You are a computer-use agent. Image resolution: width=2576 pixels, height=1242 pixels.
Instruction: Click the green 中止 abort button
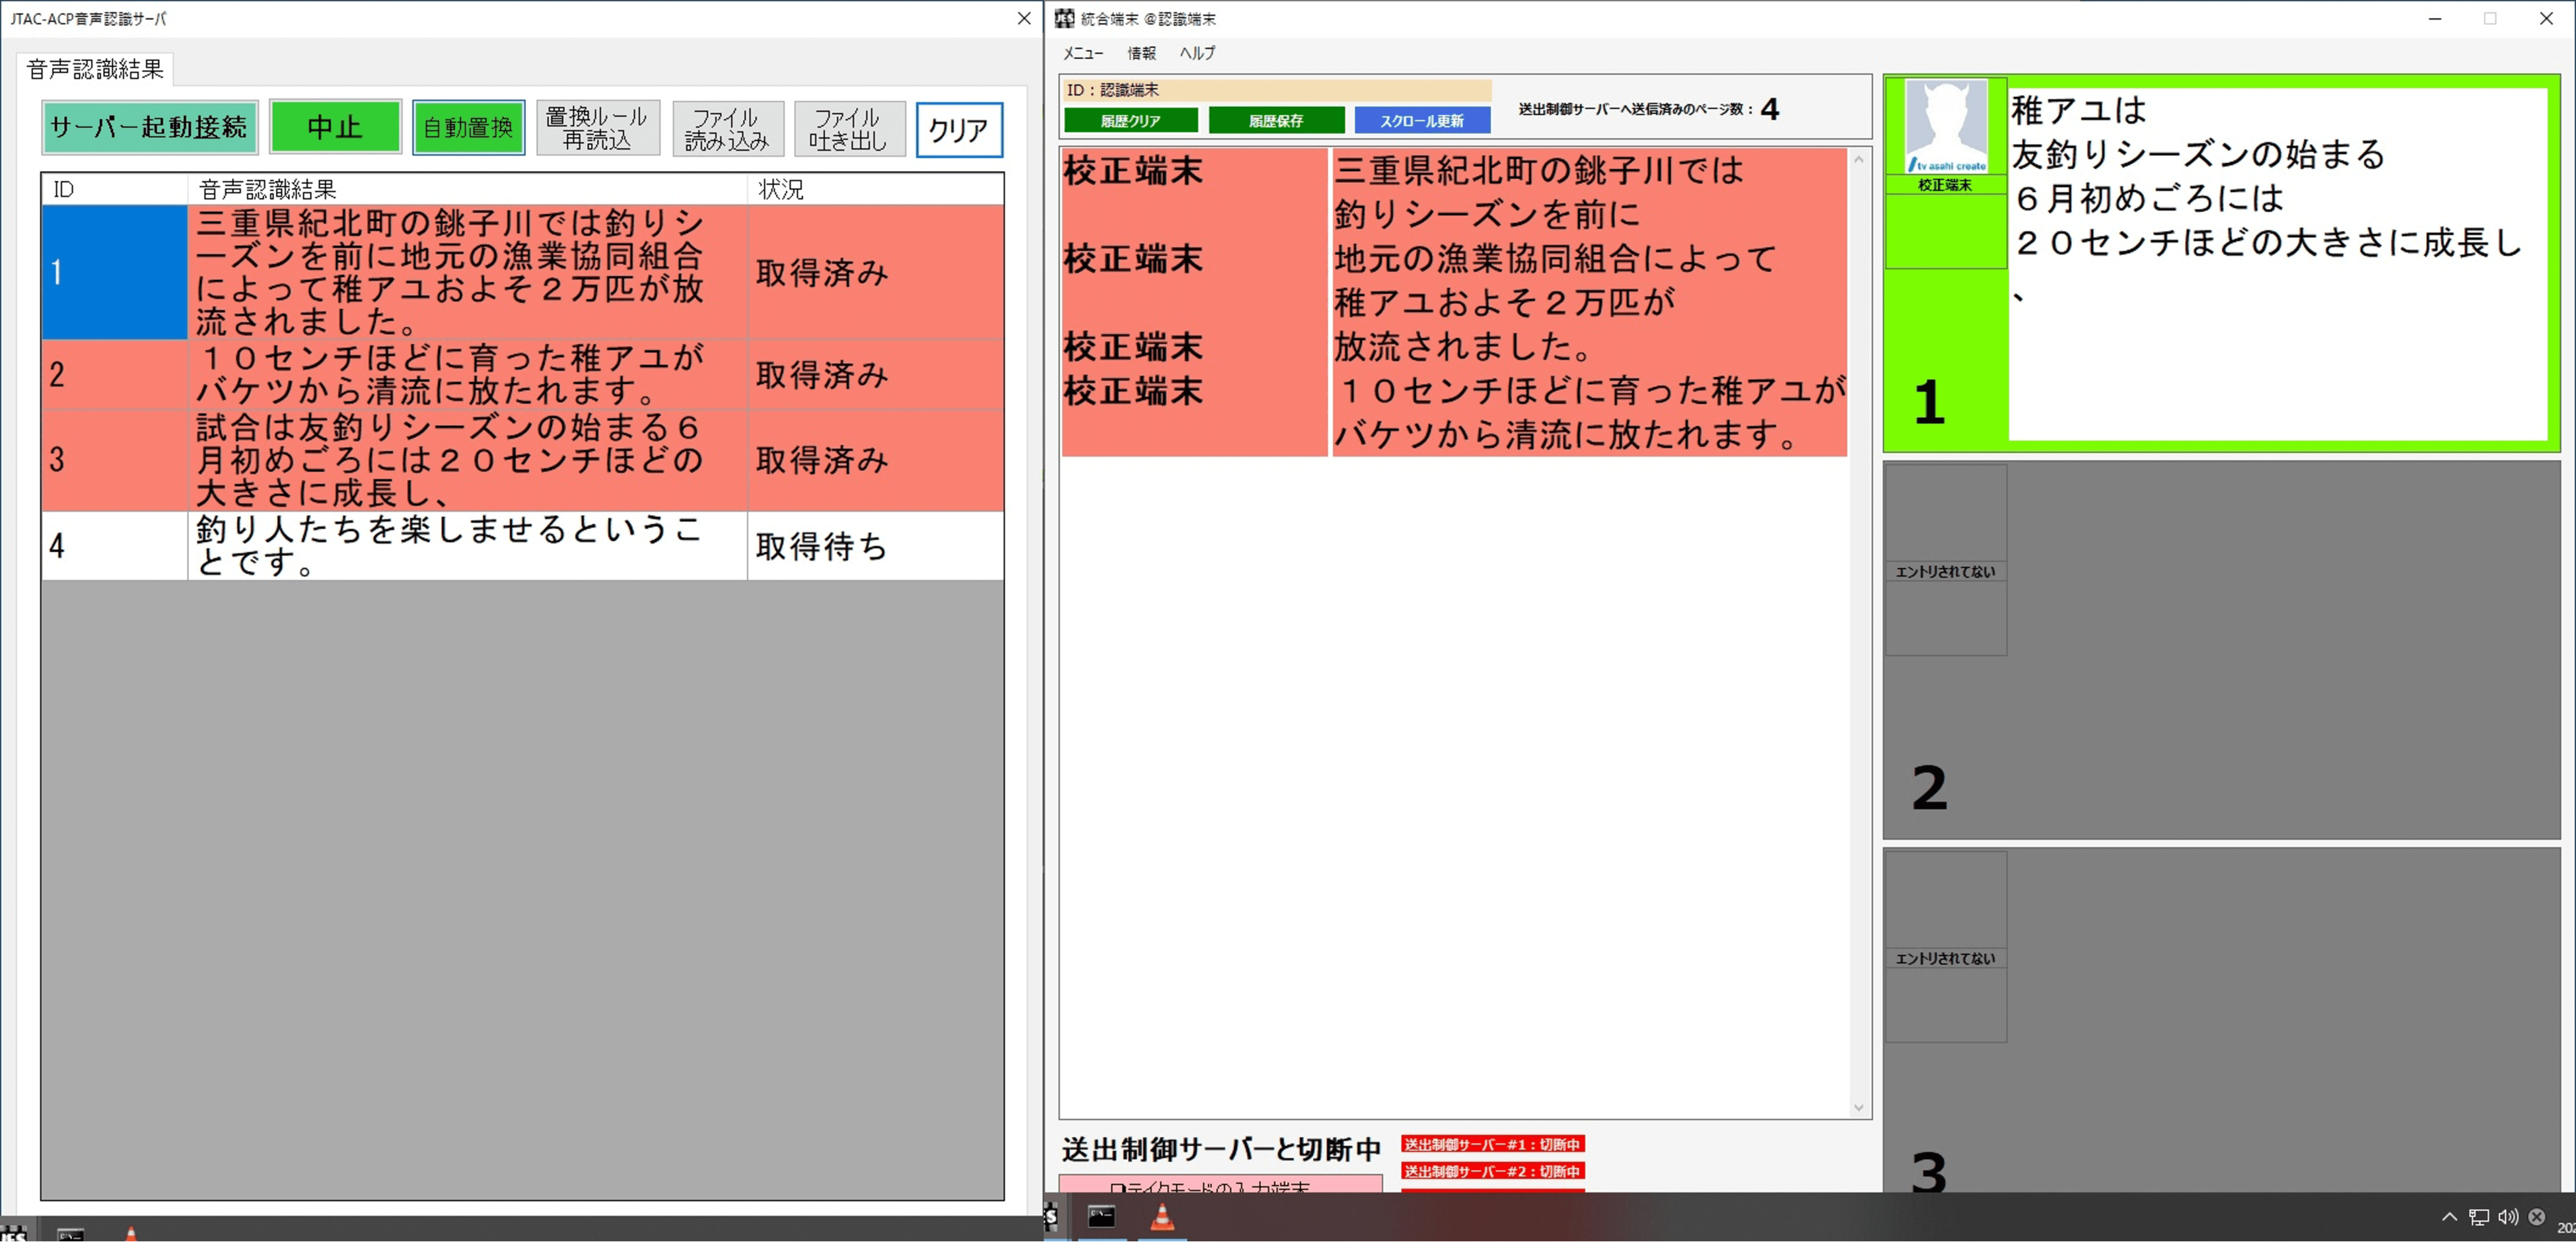click(x=335, y=126)
